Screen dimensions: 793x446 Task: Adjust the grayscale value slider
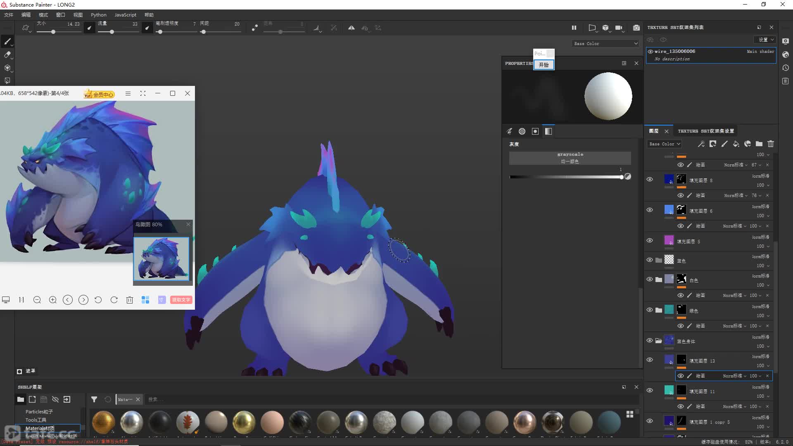[x=566, y=177]
